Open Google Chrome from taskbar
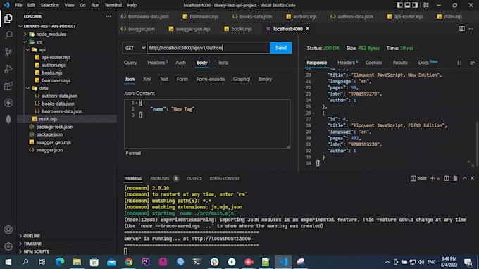Screen dimensions: 479x269 [129, 262]
